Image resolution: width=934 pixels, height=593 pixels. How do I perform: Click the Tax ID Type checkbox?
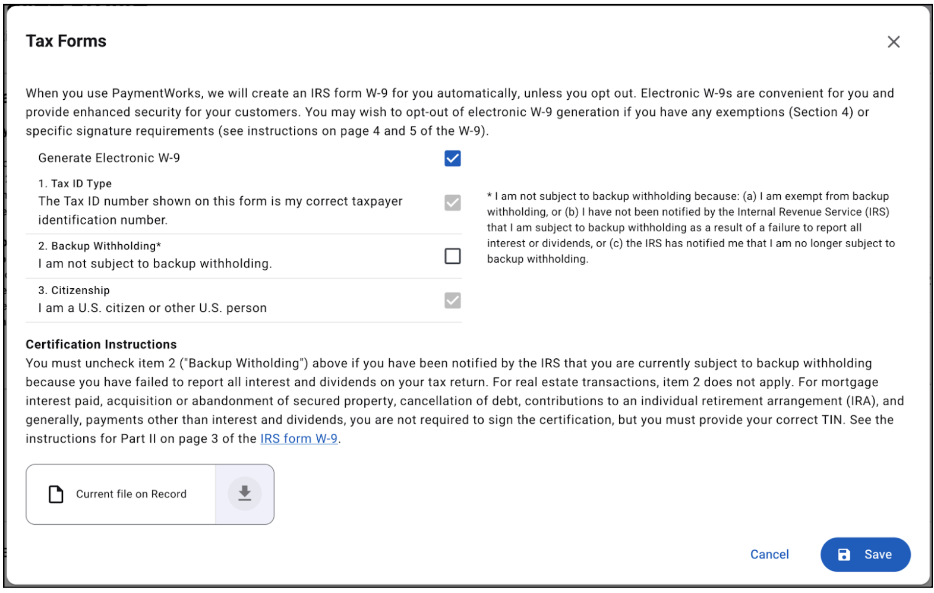pos(452,203)
